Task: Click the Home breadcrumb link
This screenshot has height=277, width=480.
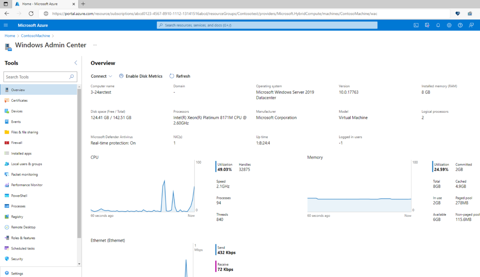Action: 10,36
